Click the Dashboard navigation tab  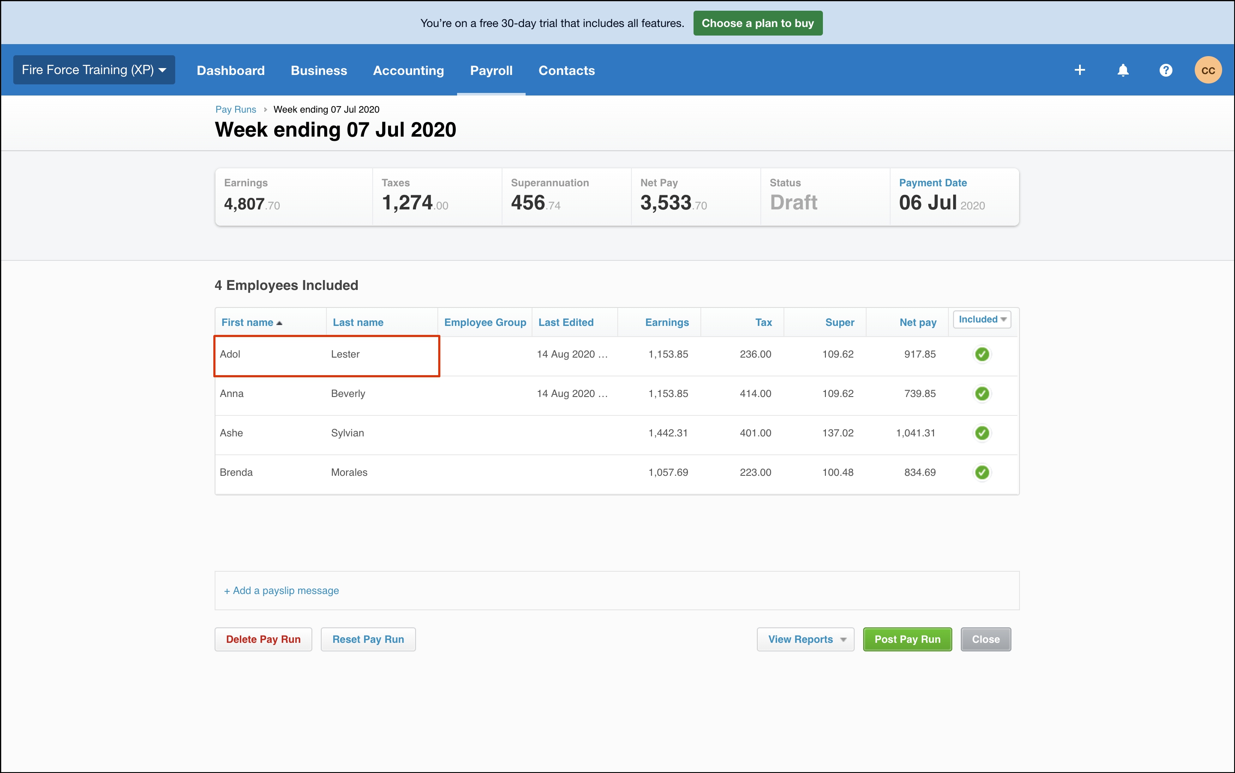pyautogui.click(x=230, y=70)
